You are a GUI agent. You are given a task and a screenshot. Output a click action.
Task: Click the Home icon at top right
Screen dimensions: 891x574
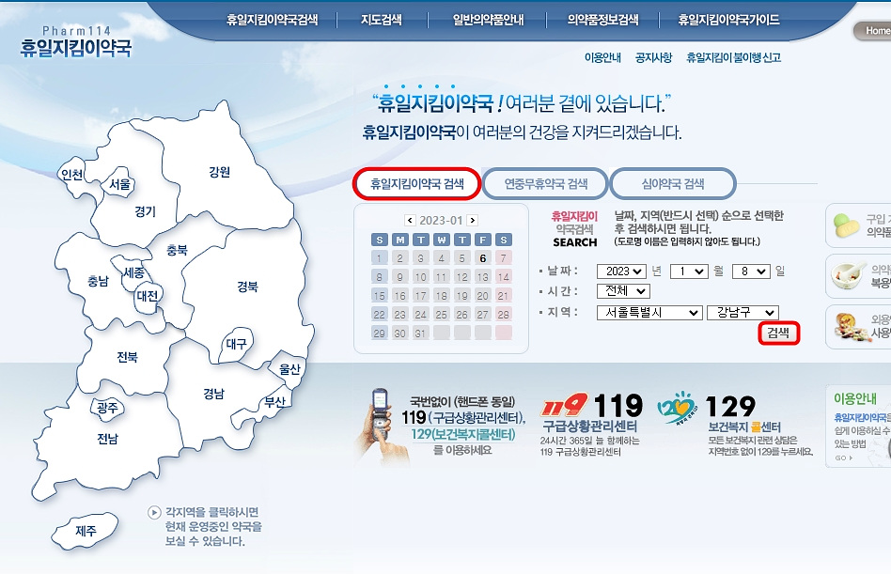pos(876,31)
